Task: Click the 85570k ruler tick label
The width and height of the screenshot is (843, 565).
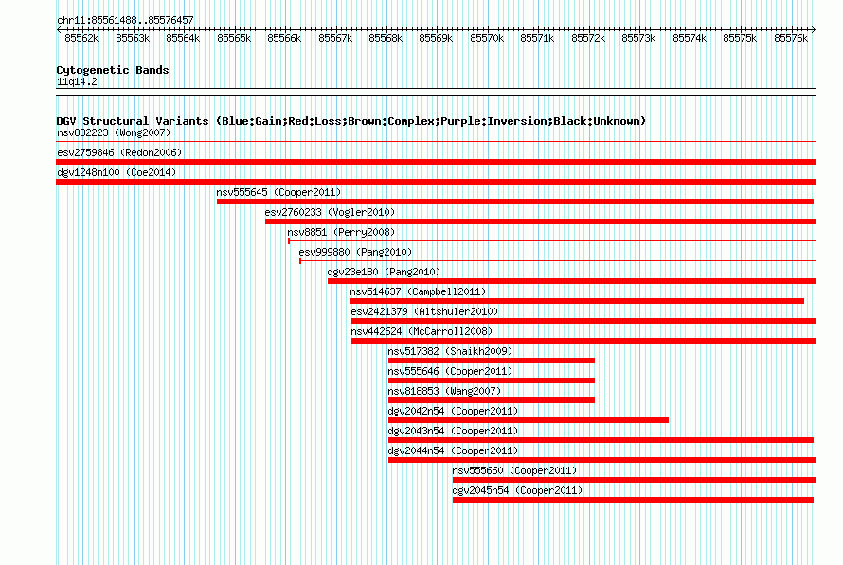Action: coord(487,38)
